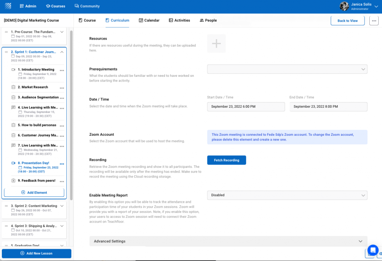Screen dimensions: 382x261
Task: Open the Prerequirements dropdown
Action: pyautogui.click(x=287, y=69)
